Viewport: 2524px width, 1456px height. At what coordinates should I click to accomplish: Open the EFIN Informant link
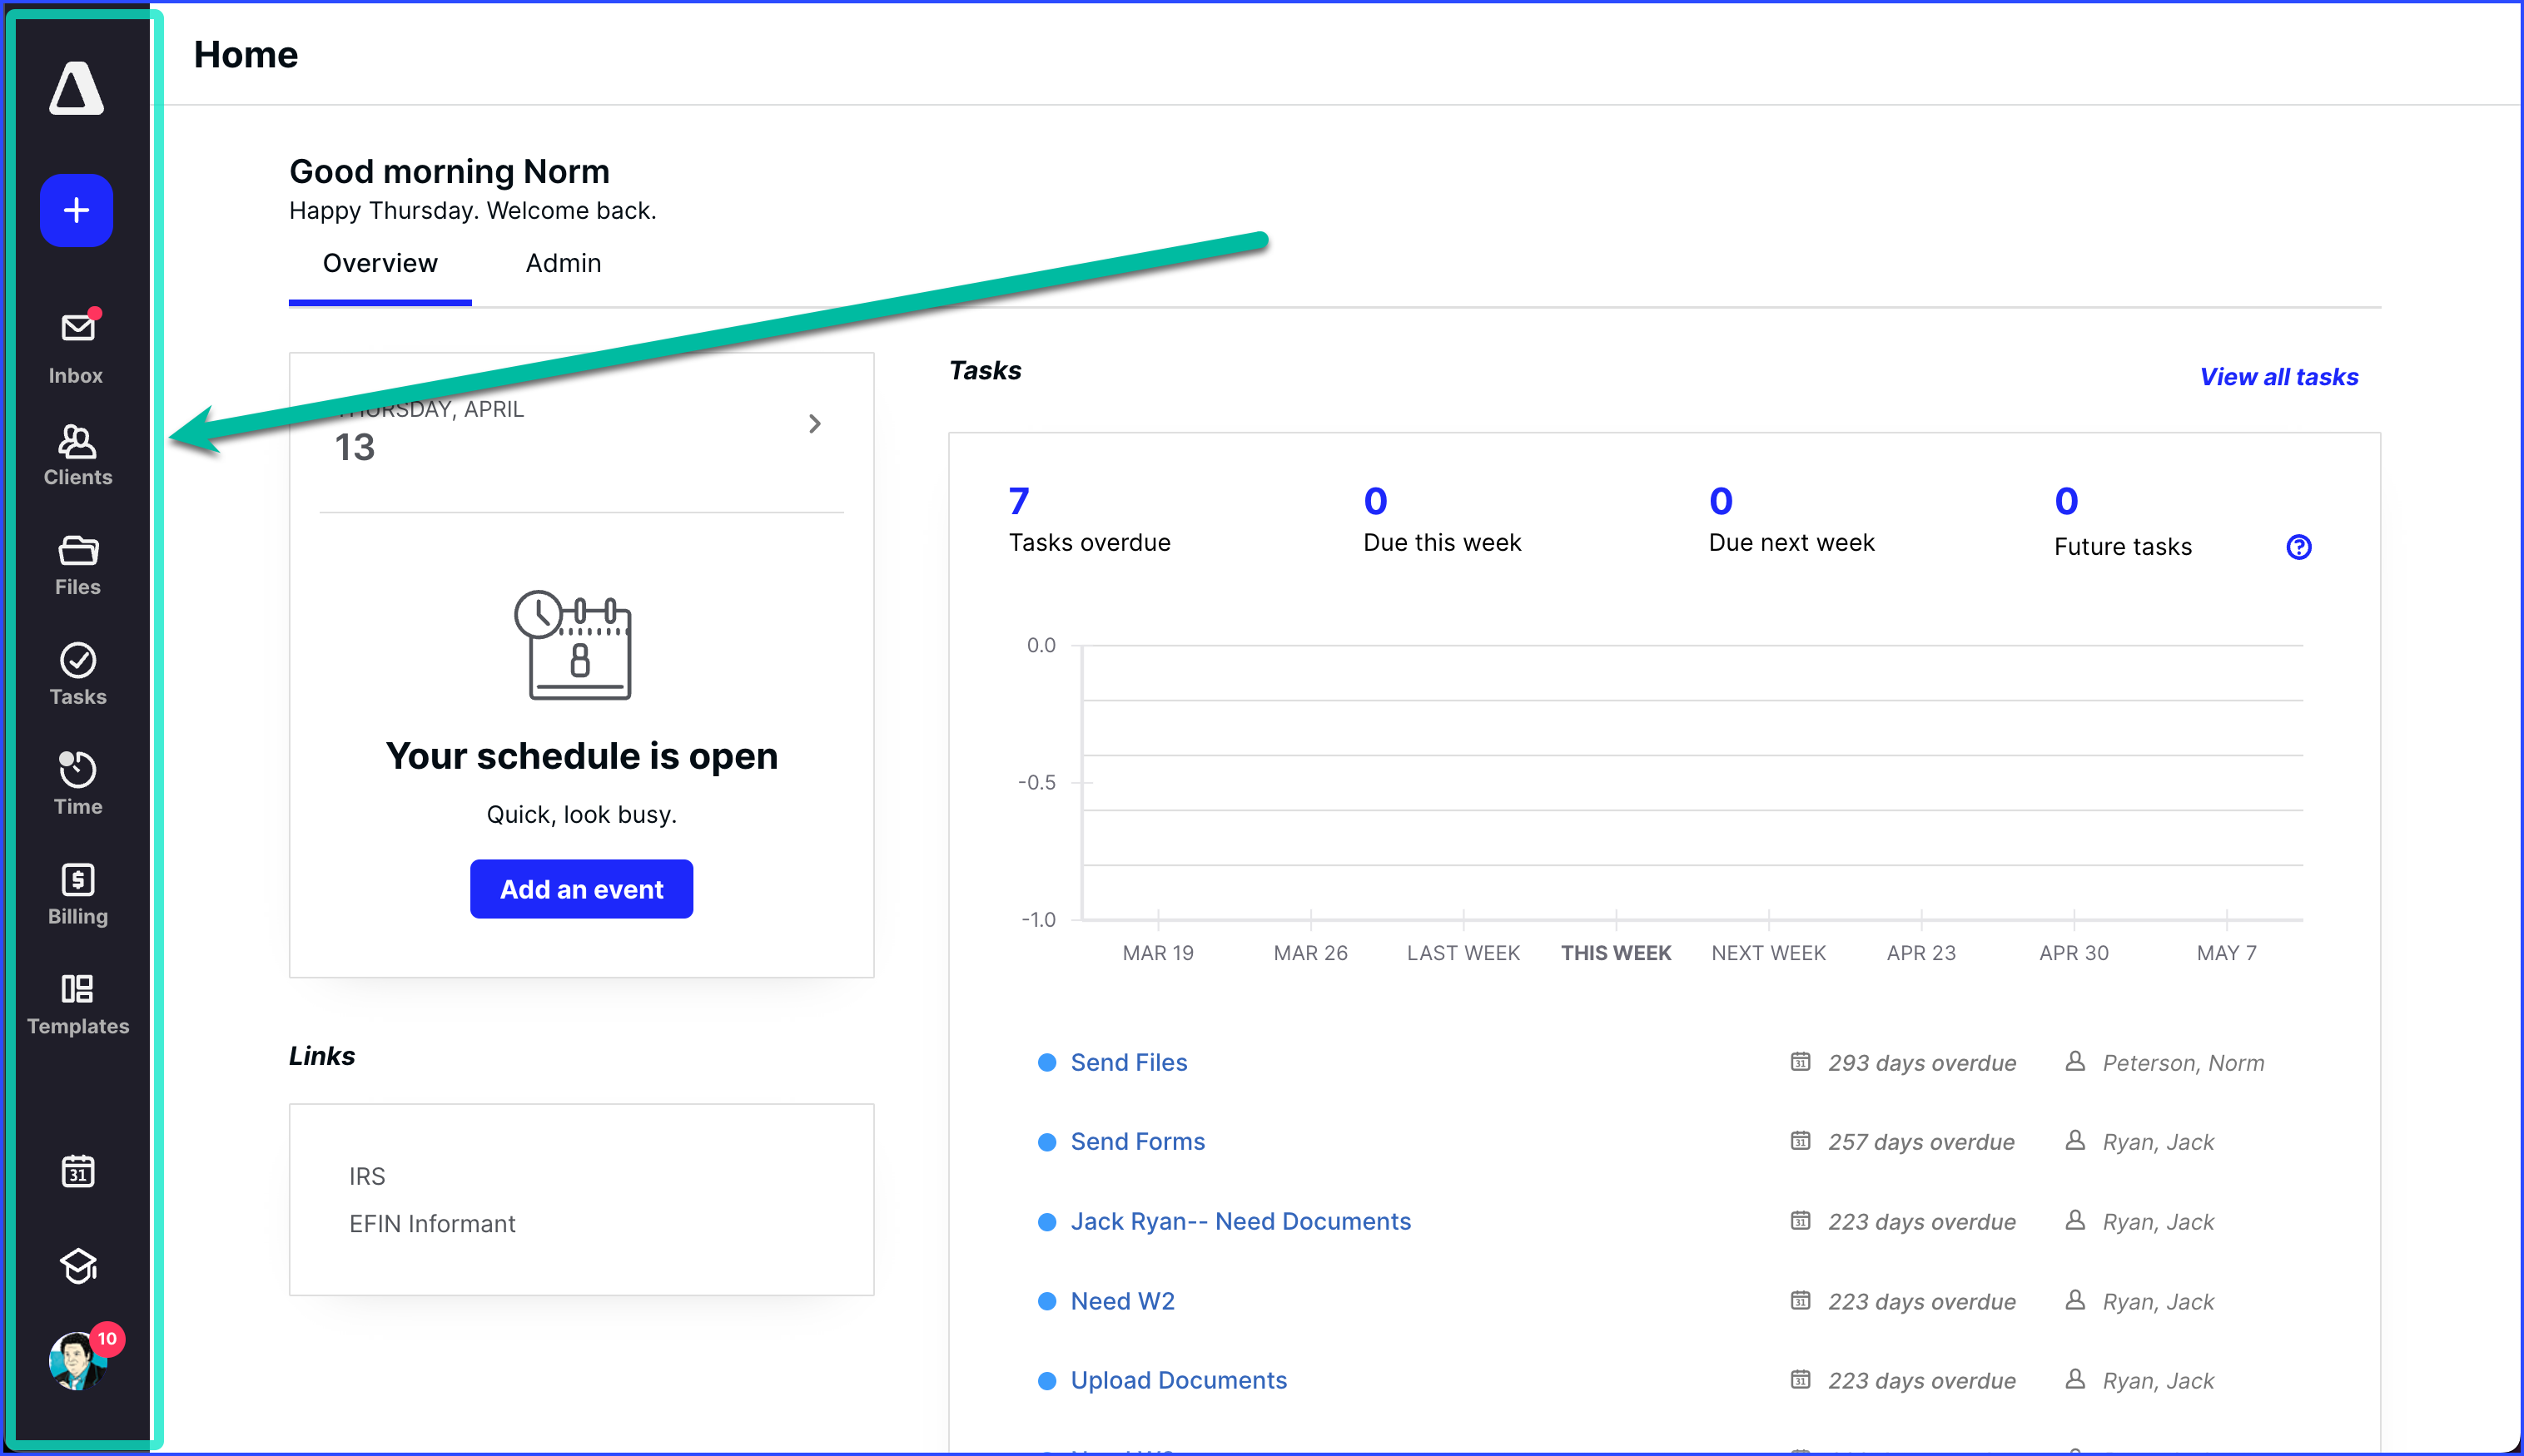click(x=432, y=1223)
